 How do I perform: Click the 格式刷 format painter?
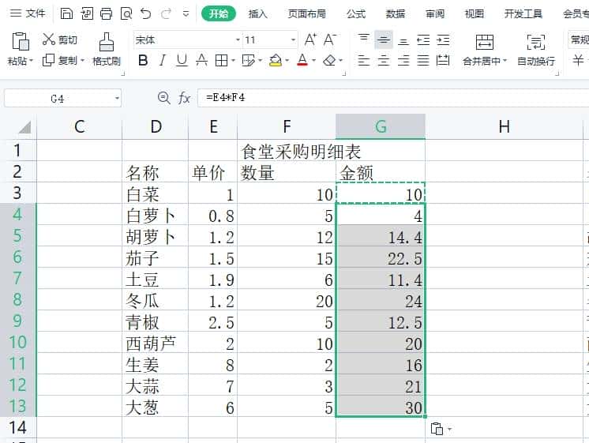pos(107,49)
